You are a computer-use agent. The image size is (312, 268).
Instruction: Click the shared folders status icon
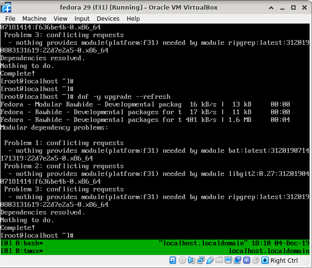coord(219,260)
